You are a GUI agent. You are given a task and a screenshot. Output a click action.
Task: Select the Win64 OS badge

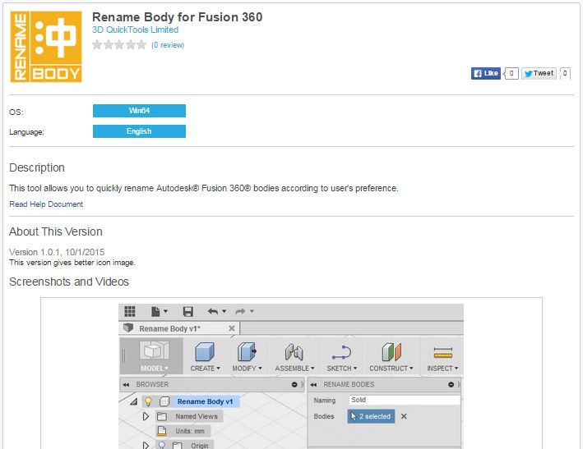tap(139, 111)
